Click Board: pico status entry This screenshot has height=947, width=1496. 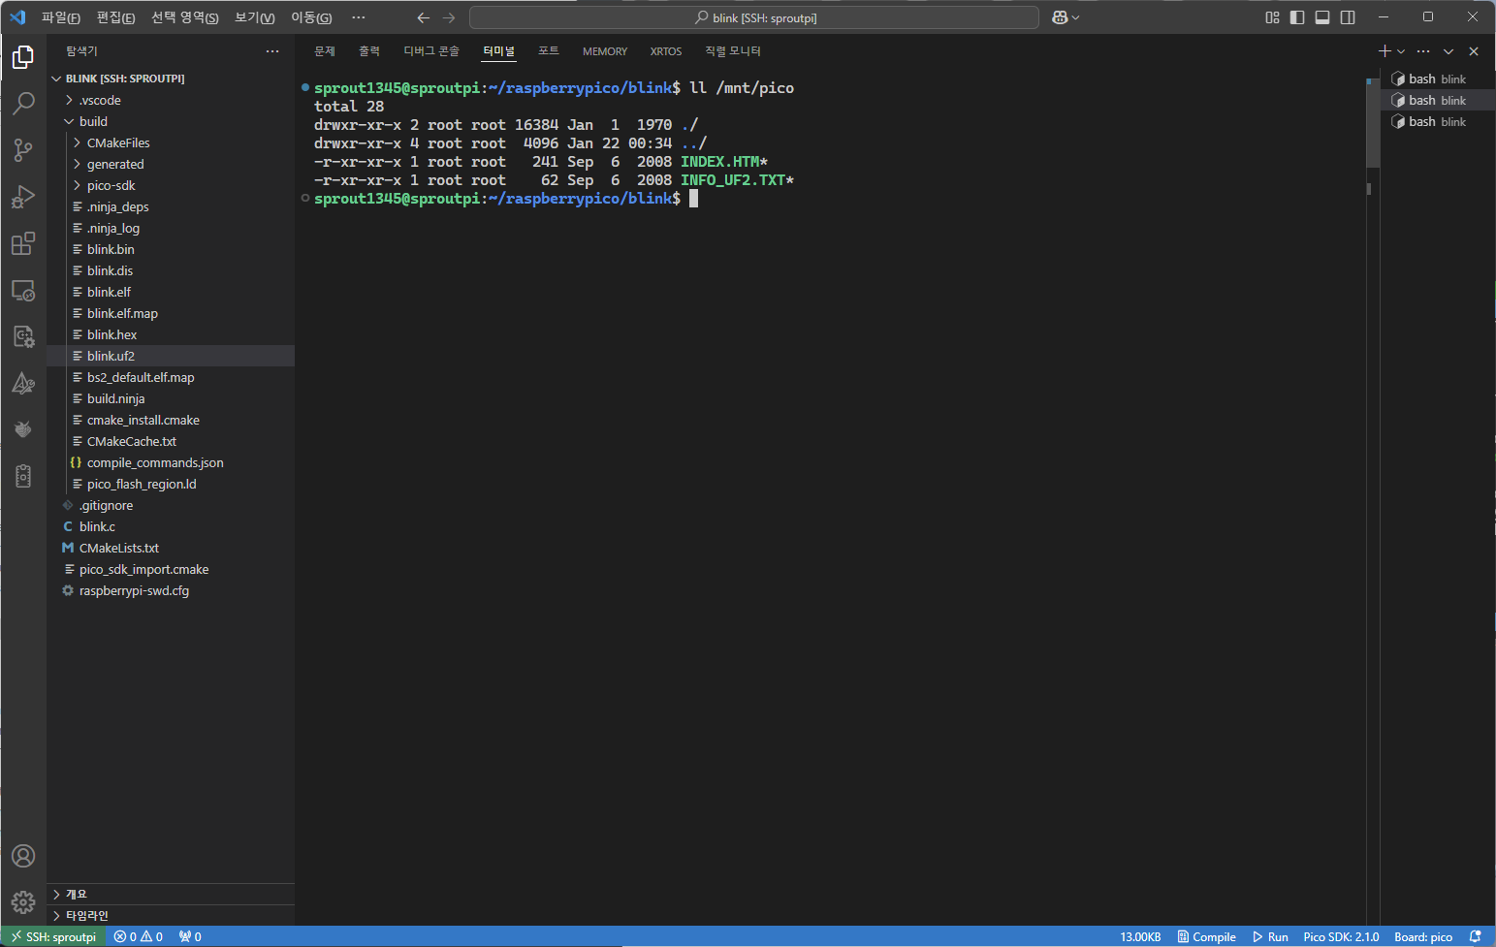[x=1423, y=936]
